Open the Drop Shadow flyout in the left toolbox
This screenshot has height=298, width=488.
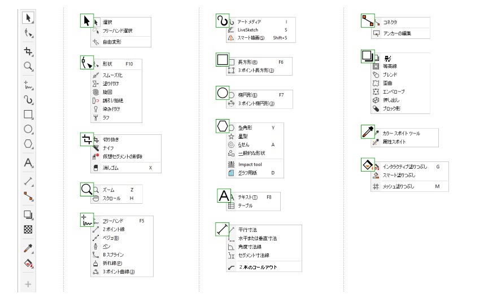point(28,214)
